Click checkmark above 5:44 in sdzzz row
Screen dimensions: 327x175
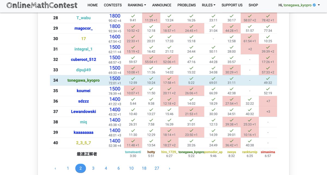pyautogui.click(x=133, y=99)
